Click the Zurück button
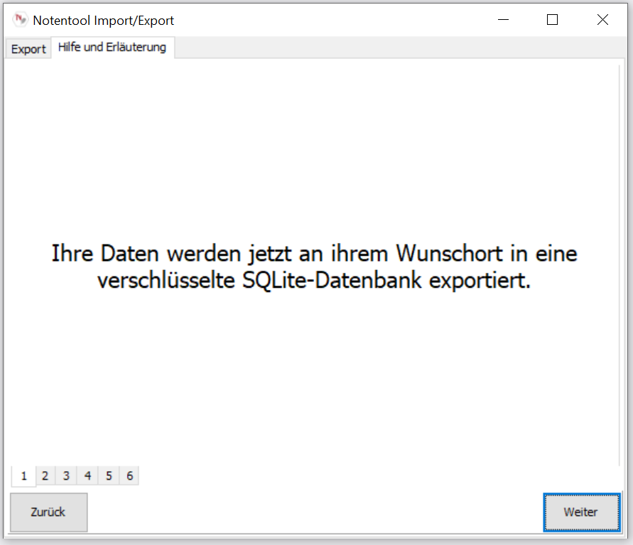Image resolution: width=633 pixels, height=545 pixels. 48,512
